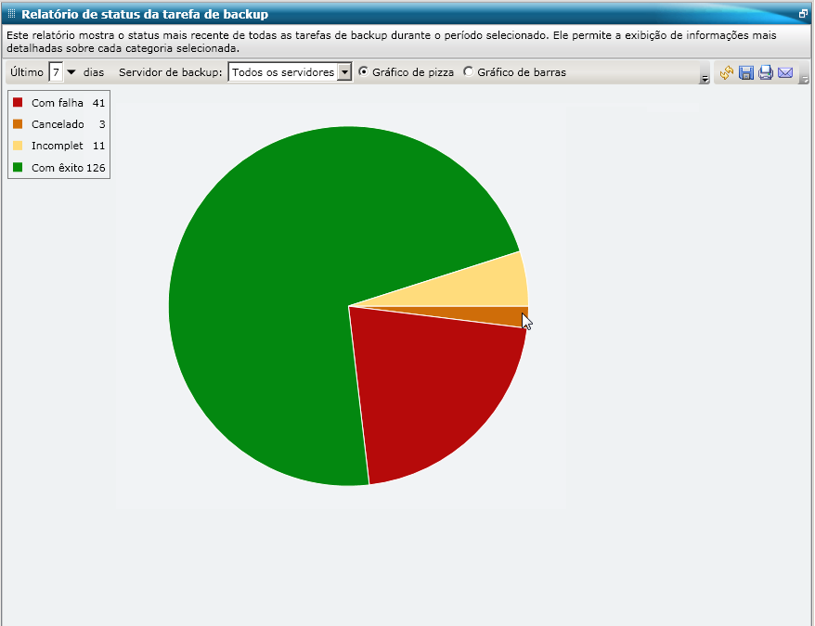
Task: Open the Último days dropdown arrow
Action: point(71,72)
